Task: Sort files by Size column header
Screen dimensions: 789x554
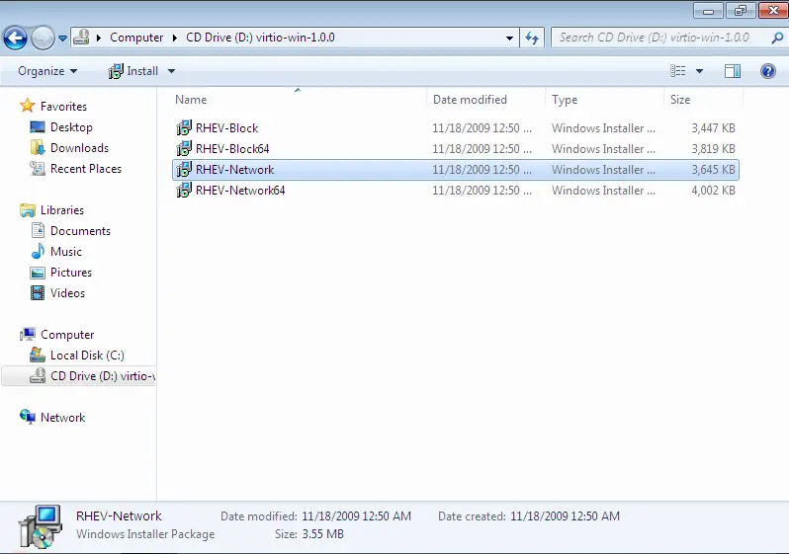Action: [680, 100]
